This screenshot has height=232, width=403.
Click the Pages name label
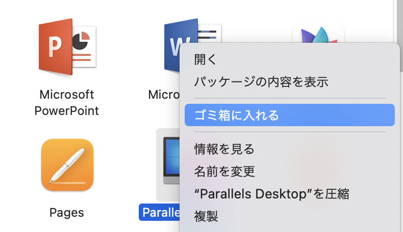pyautogui.click(x=66, y=213)
